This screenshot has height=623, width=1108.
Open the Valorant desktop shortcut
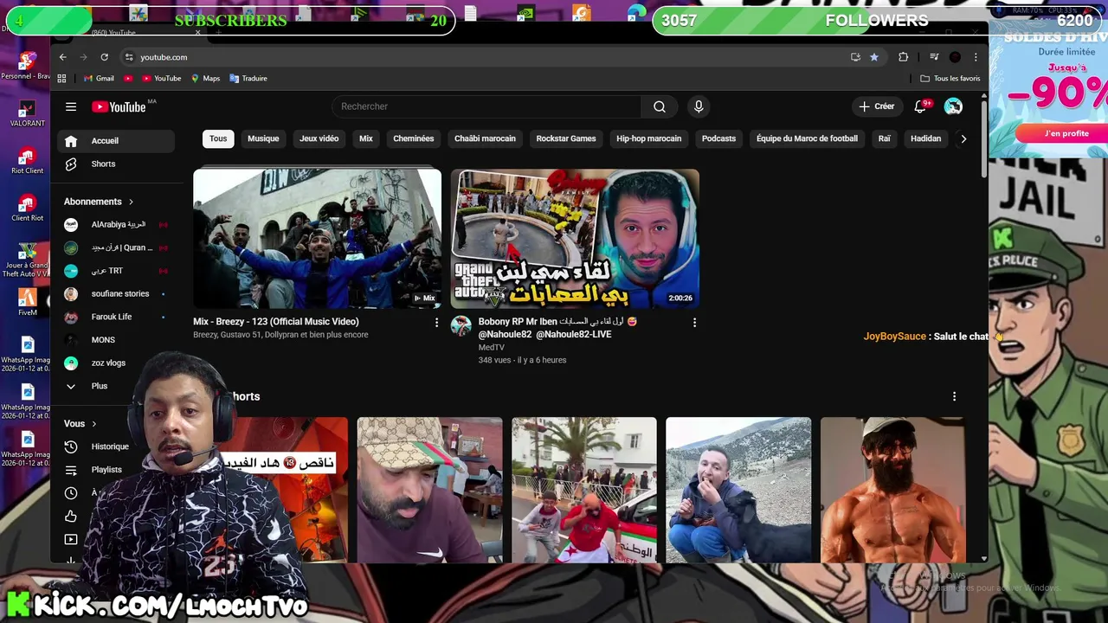click(27, 113)
